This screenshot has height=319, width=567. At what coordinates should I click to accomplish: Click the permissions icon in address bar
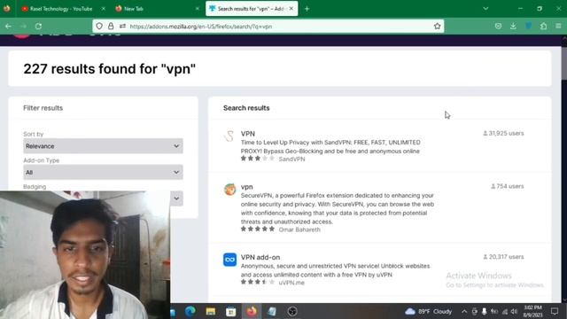coord(122,26)
